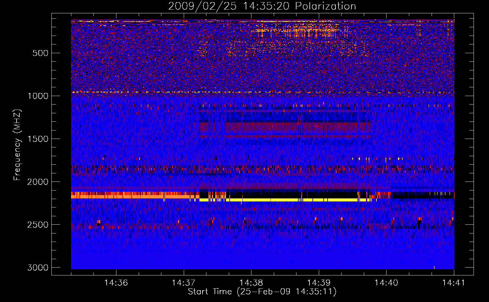Image resolution: width=489 pixels, height=302 pixels.
Task: Click the 14:36 time tick label
Action: coord(116,283)
